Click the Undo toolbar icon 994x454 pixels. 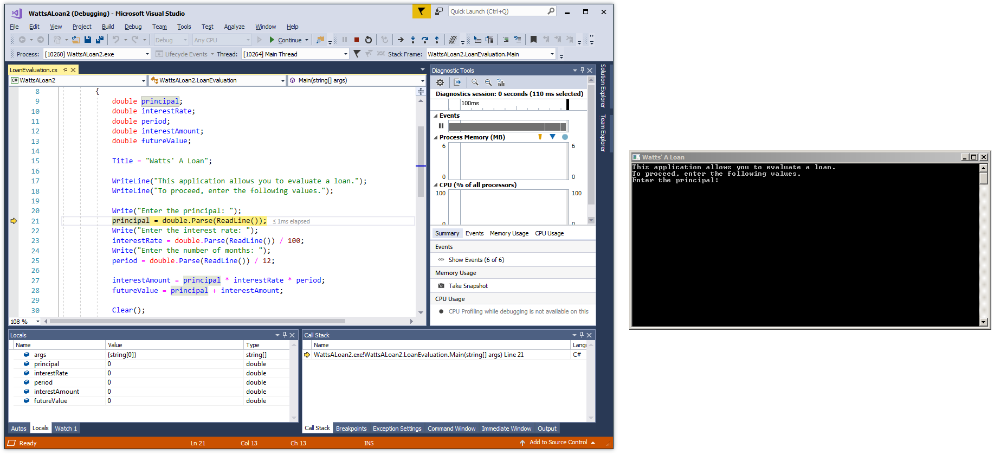click(115, 40)
